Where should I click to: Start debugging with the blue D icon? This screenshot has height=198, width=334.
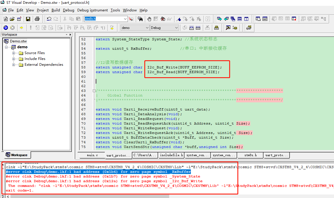6,28
